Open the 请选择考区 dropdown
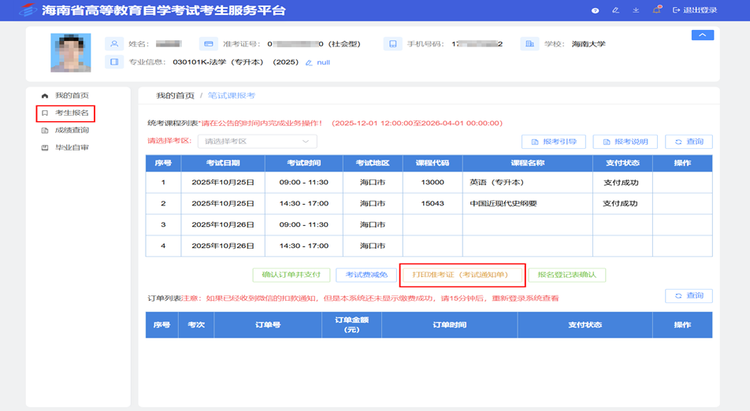 257,142
